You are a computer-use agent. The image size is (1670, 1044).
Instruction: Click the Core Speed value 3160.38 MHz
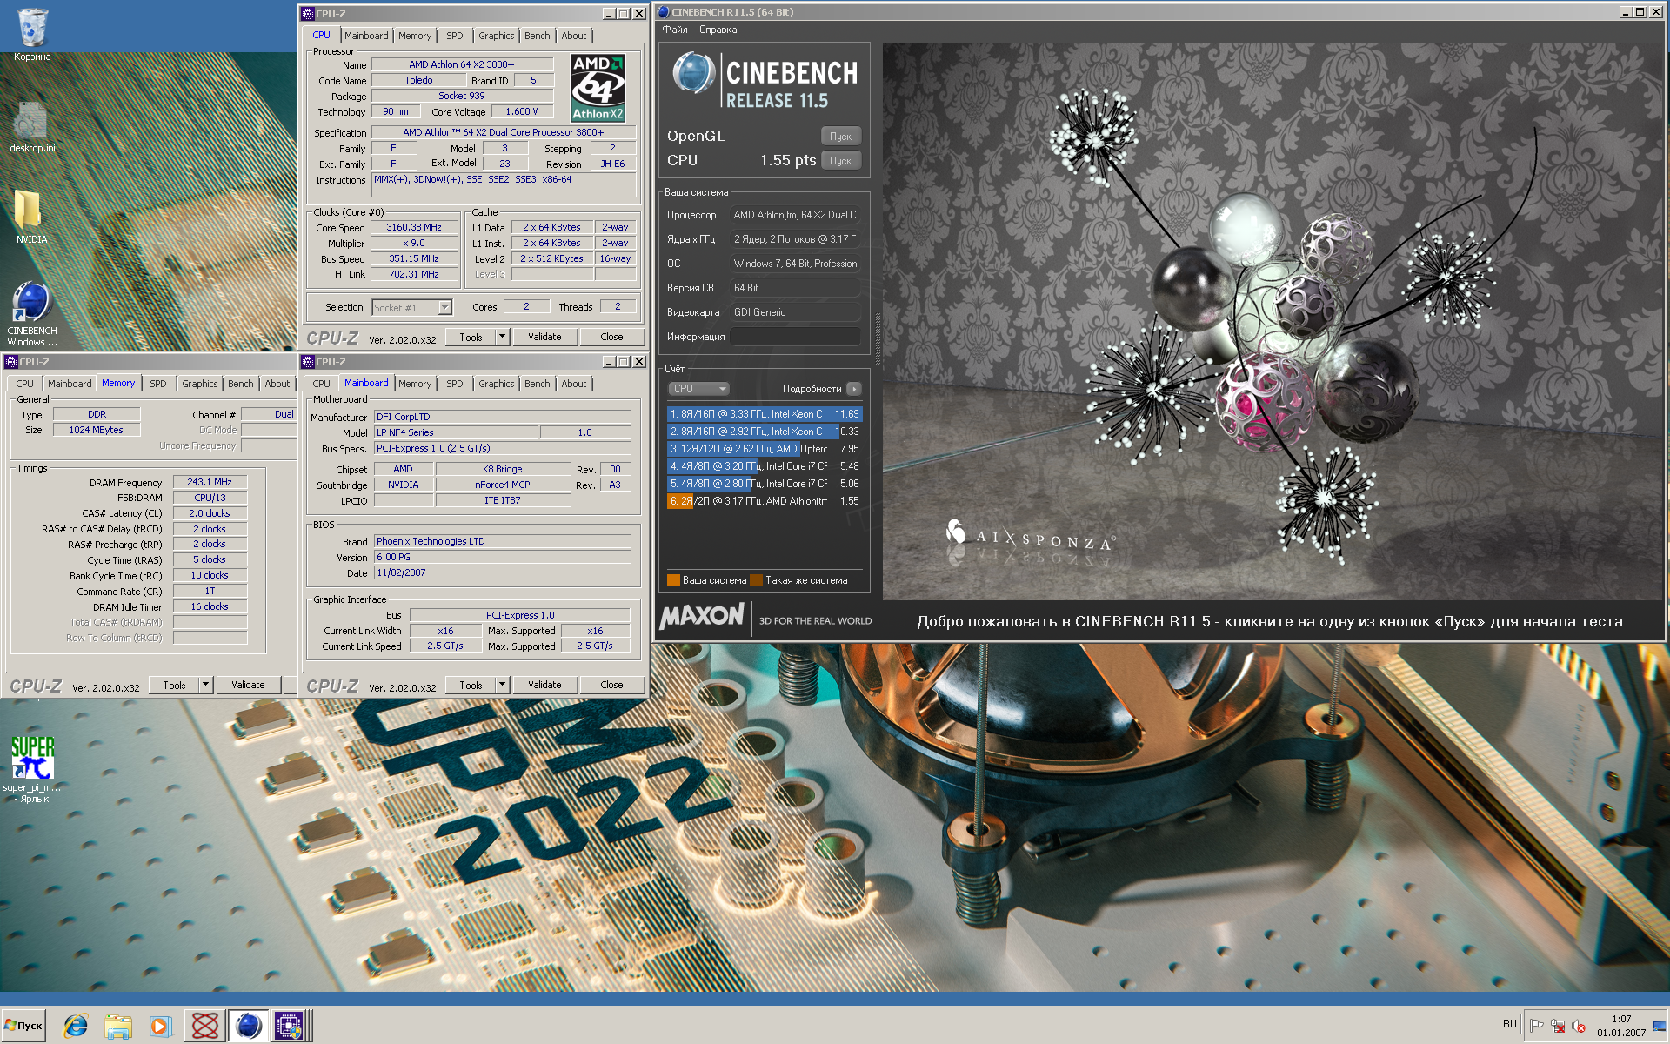pos(414,227)
